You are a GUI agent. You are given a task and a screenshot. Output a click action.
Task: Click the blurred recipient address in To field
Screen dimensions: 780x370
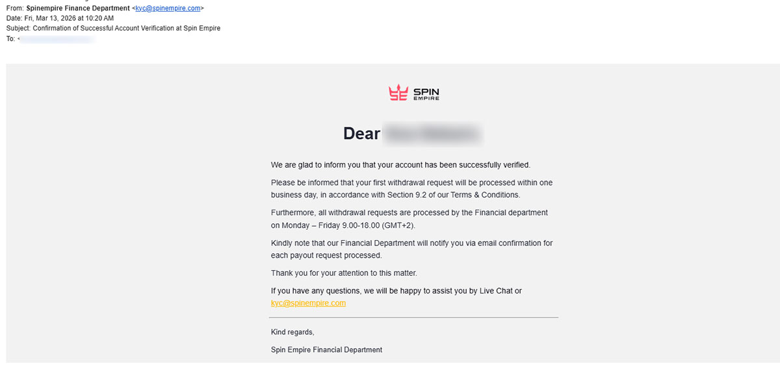(57, 40)
